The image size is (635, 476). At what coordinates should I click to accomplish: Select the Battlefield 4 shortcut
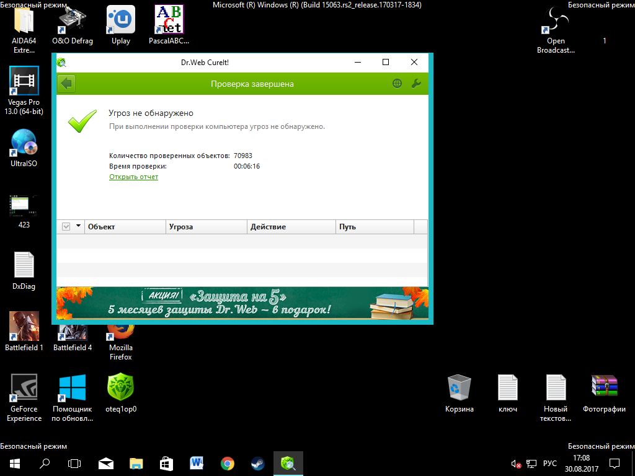pyautogui.click(x=72, y=338)
